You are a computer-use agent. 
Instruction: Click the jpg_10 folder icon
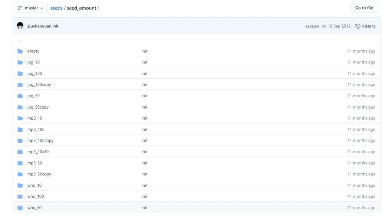20,62
